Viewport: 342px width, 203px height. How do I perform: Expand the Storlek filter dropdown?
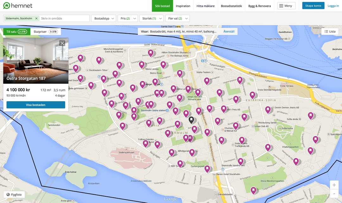tap(151, 18)
